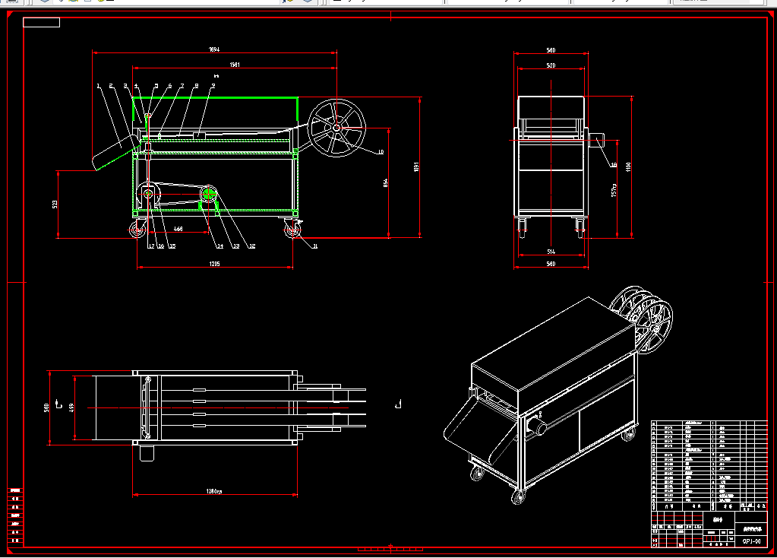
Task: Click the 854 vertical dimension text
Action: point(386,183)
